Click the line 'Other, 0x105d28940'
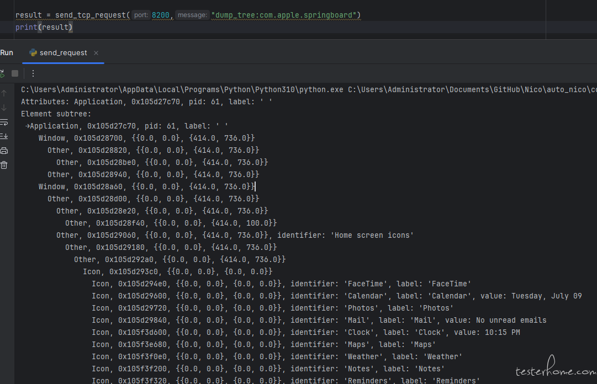The image size is (597, 384). click(154, 175)
